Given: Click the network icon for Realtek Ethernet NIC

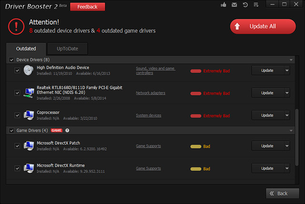Looking at the screenshot, I should tap(29, 93).
